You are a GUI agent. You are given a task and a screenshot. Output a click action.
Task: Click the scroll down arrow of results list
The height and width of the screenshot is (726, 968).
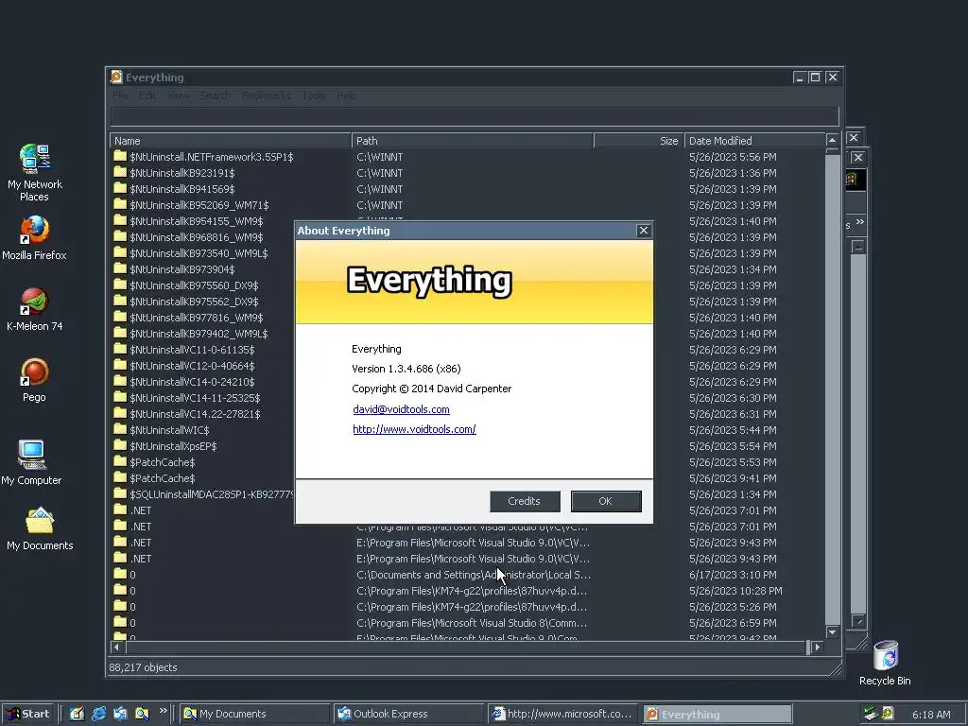coord(832,631)
